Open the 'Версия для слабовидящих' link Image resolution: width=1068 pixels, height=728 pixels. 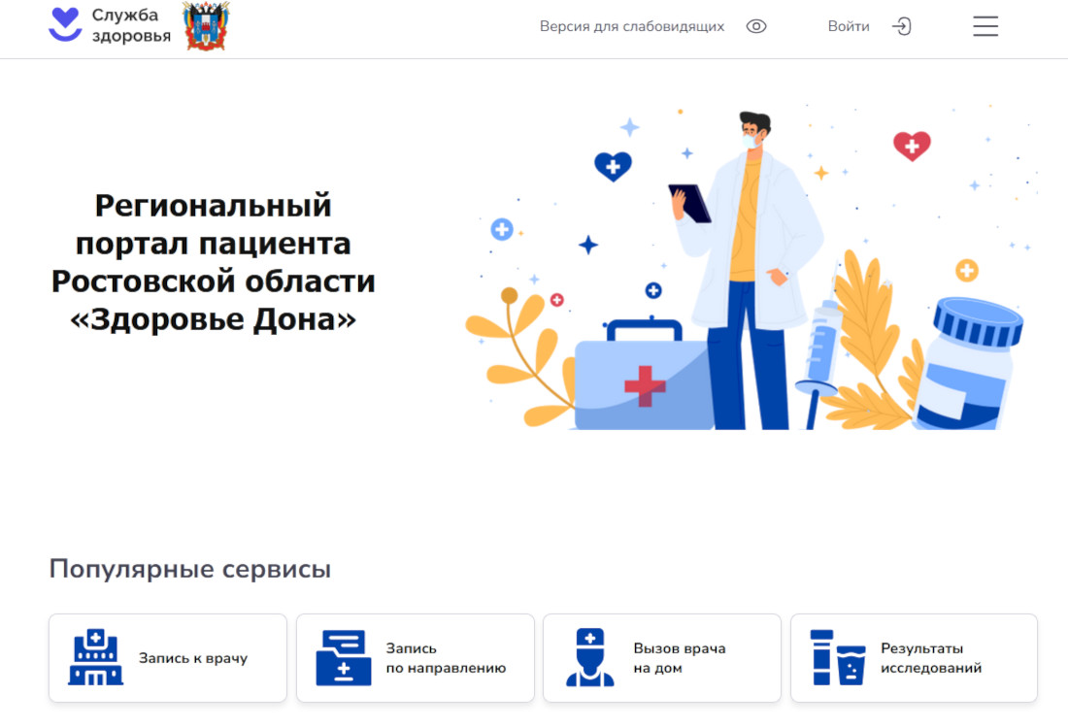coord(632,27)
